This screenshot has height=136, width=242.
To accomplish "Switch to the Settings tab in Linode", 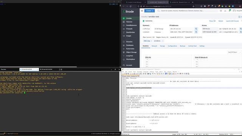I will 202,46.
